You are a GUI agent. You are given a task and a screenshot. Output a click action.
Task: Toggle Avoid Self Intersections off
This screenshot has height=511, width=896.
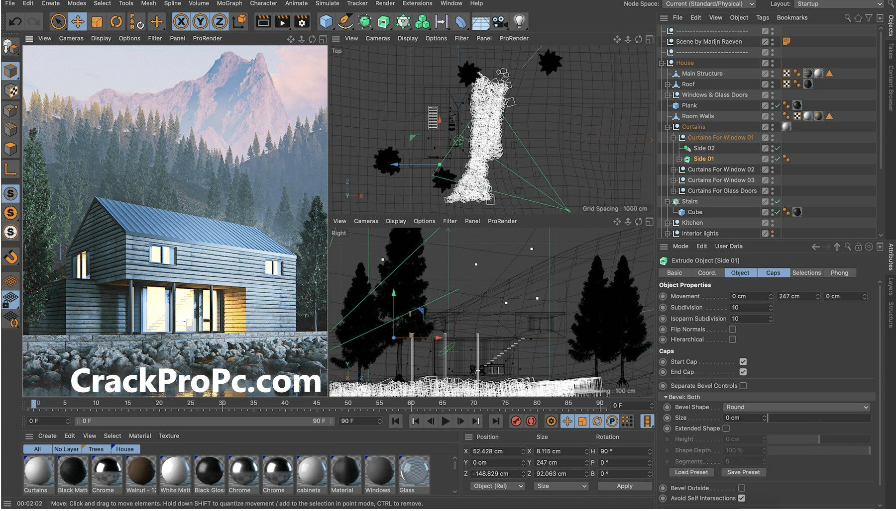point(742,498)
